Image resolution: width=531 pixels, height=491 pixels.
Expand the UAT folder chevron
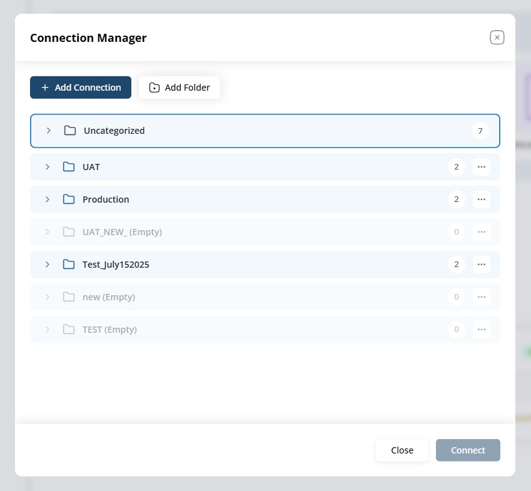(48, 167)
